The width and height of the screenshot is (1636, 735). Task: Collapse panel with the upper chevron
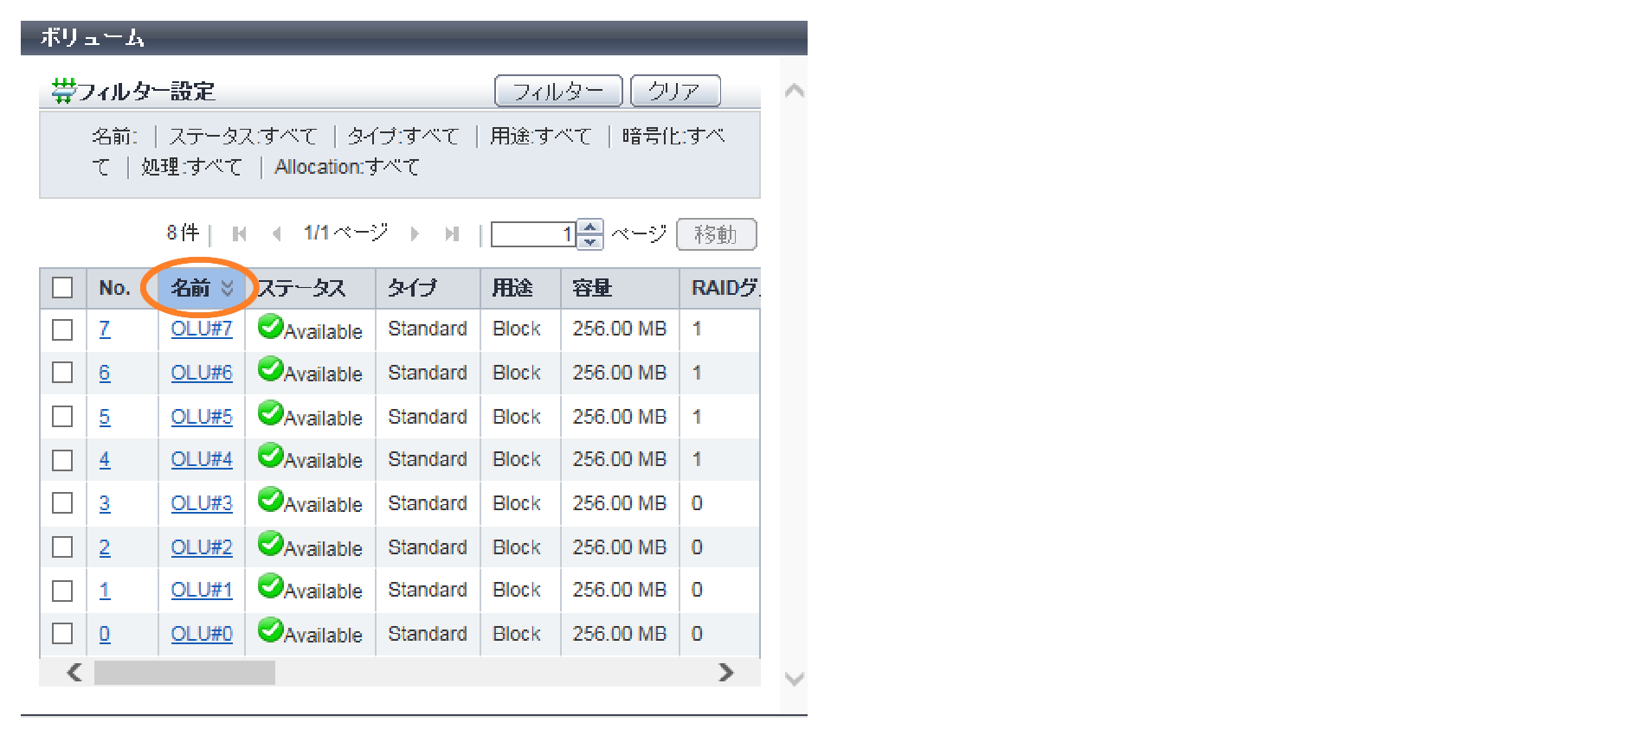coord(794,91)
